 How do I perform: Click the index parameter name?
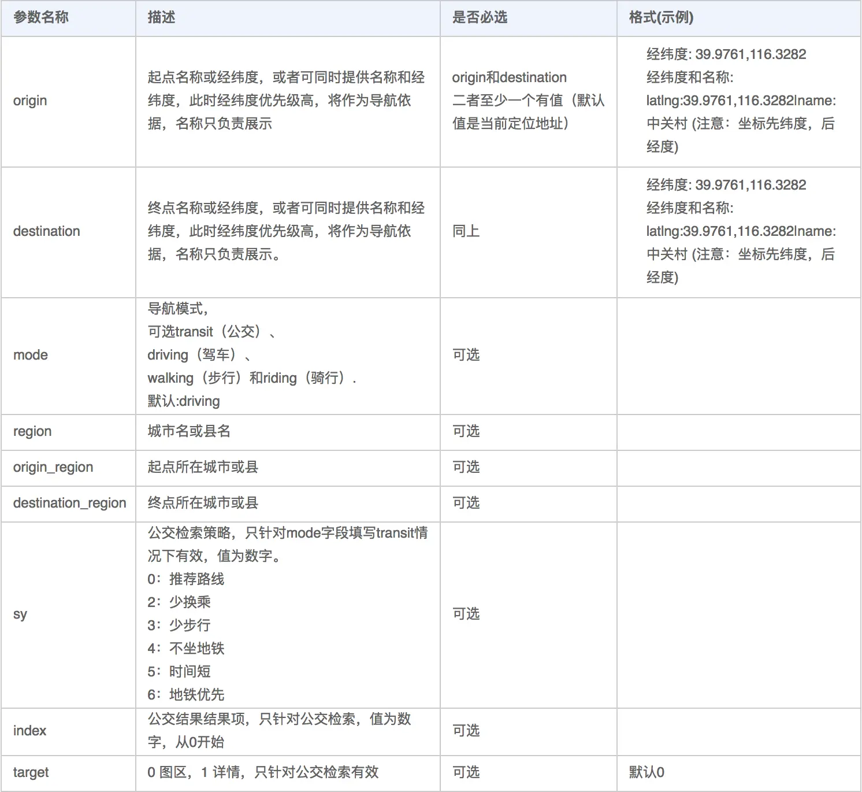[29, 731]
